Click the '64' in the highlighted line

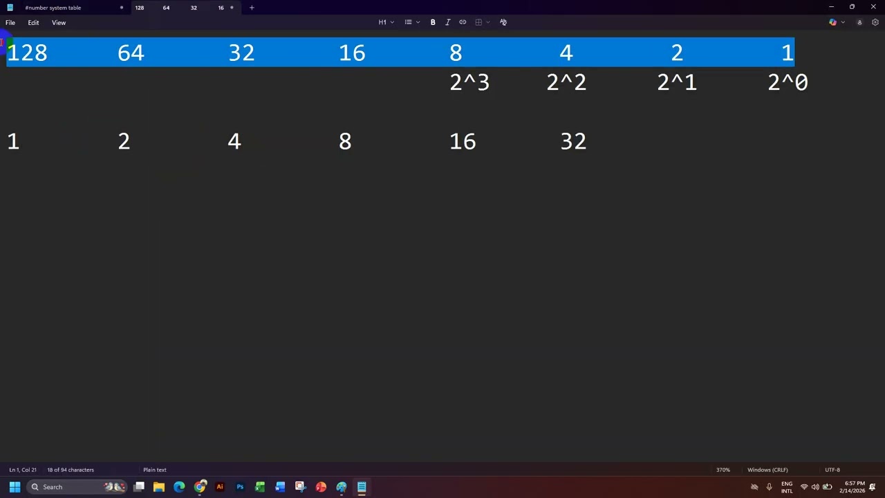(x=131, y=53)
